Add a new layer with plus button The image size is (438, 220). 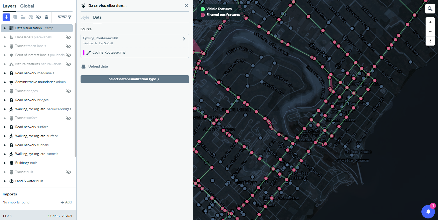6,17
